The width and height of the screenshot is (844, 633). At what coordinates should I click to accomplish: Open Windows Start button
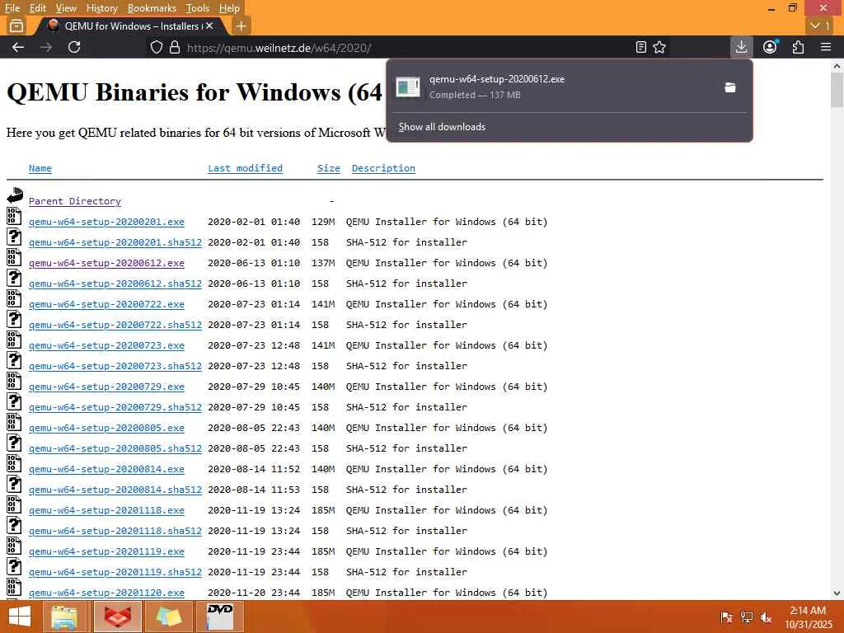coord(20,617)
